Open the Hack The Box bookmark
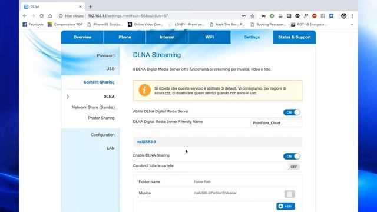The height and width of the screenshot is (212, 377). click(227, 24)
